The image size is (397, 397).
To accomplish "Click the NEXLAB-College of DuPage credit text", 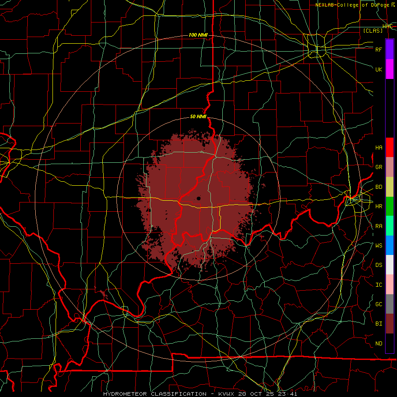I will [x=355, y=5].
